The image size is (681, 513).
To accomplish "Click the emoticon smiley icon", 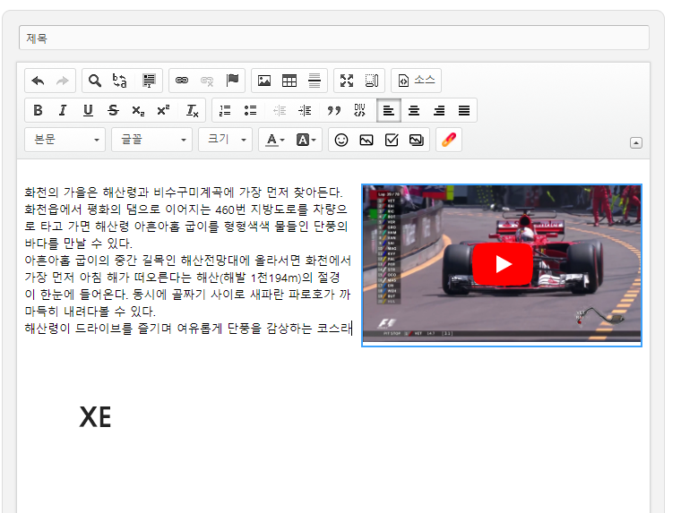I will point(341,140).
